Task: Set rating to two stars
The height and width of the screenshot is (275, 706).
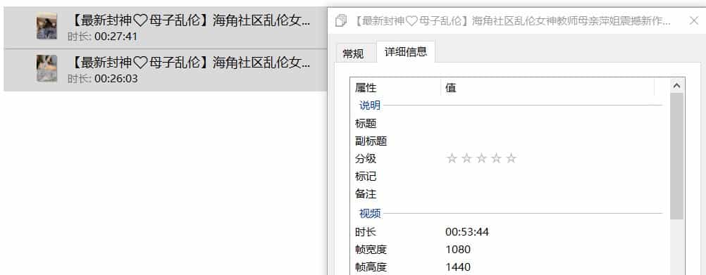Action: (466, 158)
